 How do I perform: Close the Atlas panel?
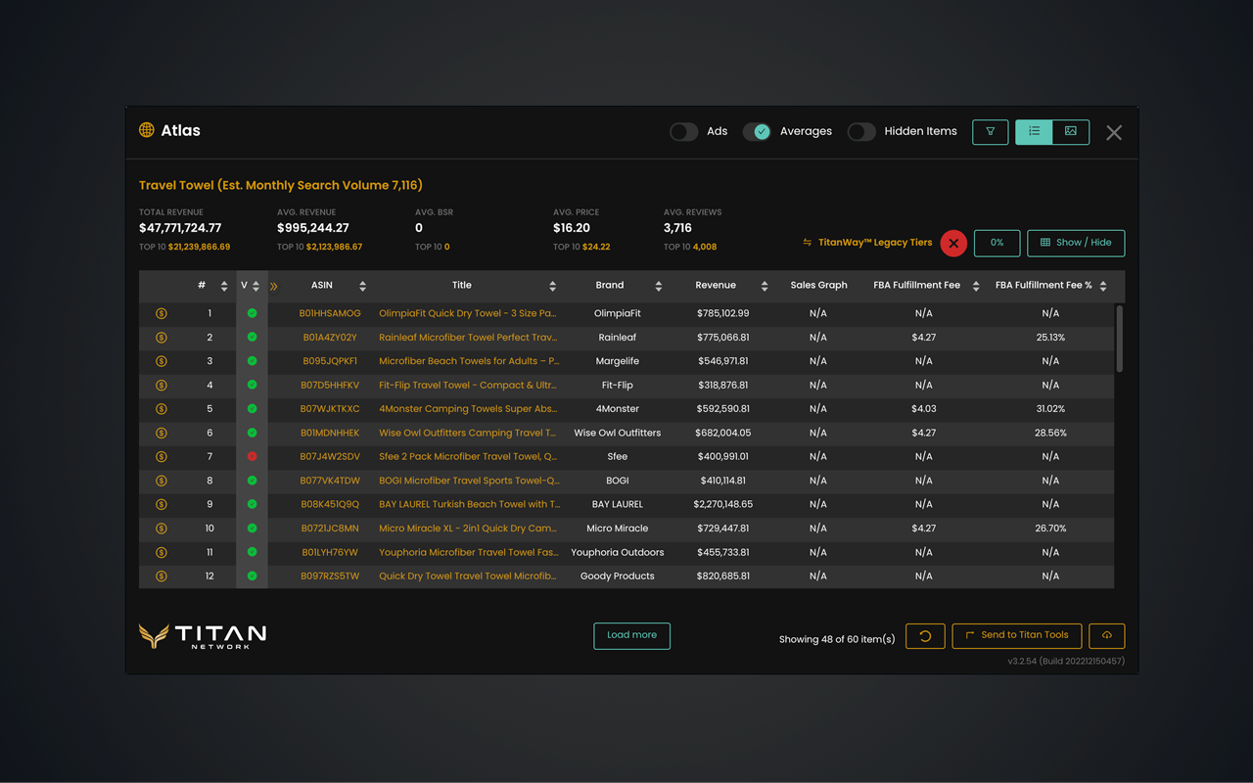tap(1114, 133)
